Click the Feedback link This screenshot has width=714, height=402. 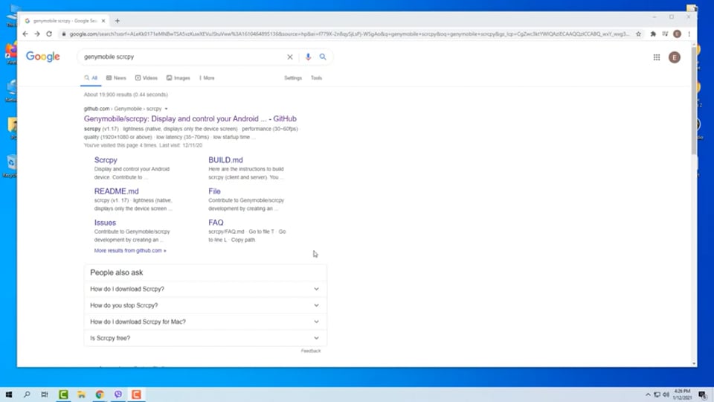tap(311, 351)
